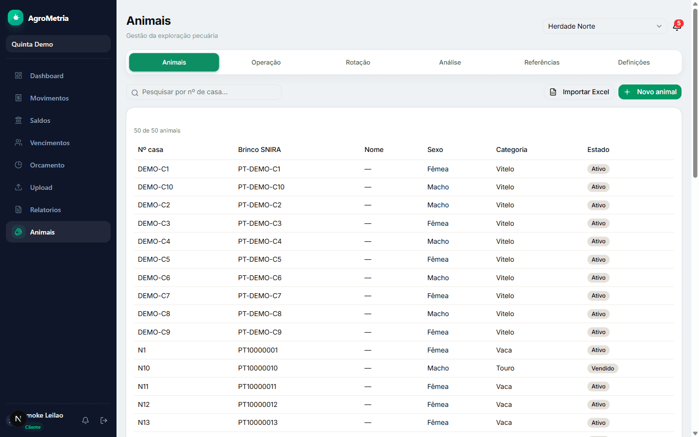Click the search magnifier icon
The height and width of the screenshot is (437, 699).
click(x=135, y=92)
